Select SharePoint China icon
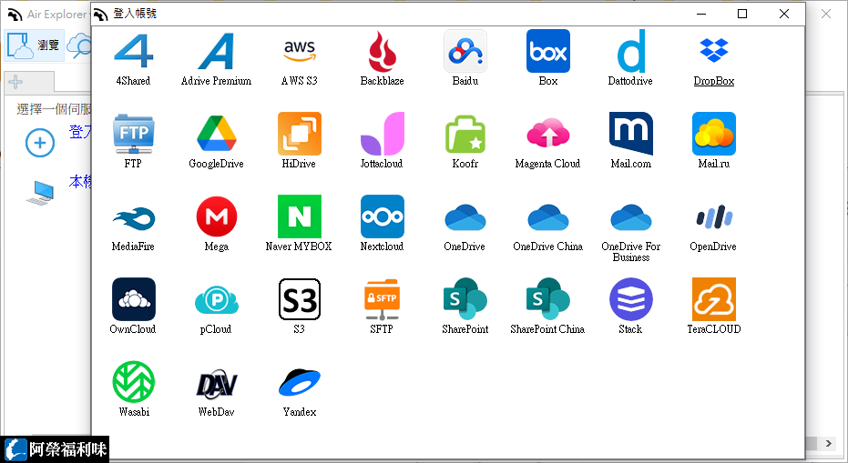The width and height of the screenshot is (848, 463). [548, 299]
